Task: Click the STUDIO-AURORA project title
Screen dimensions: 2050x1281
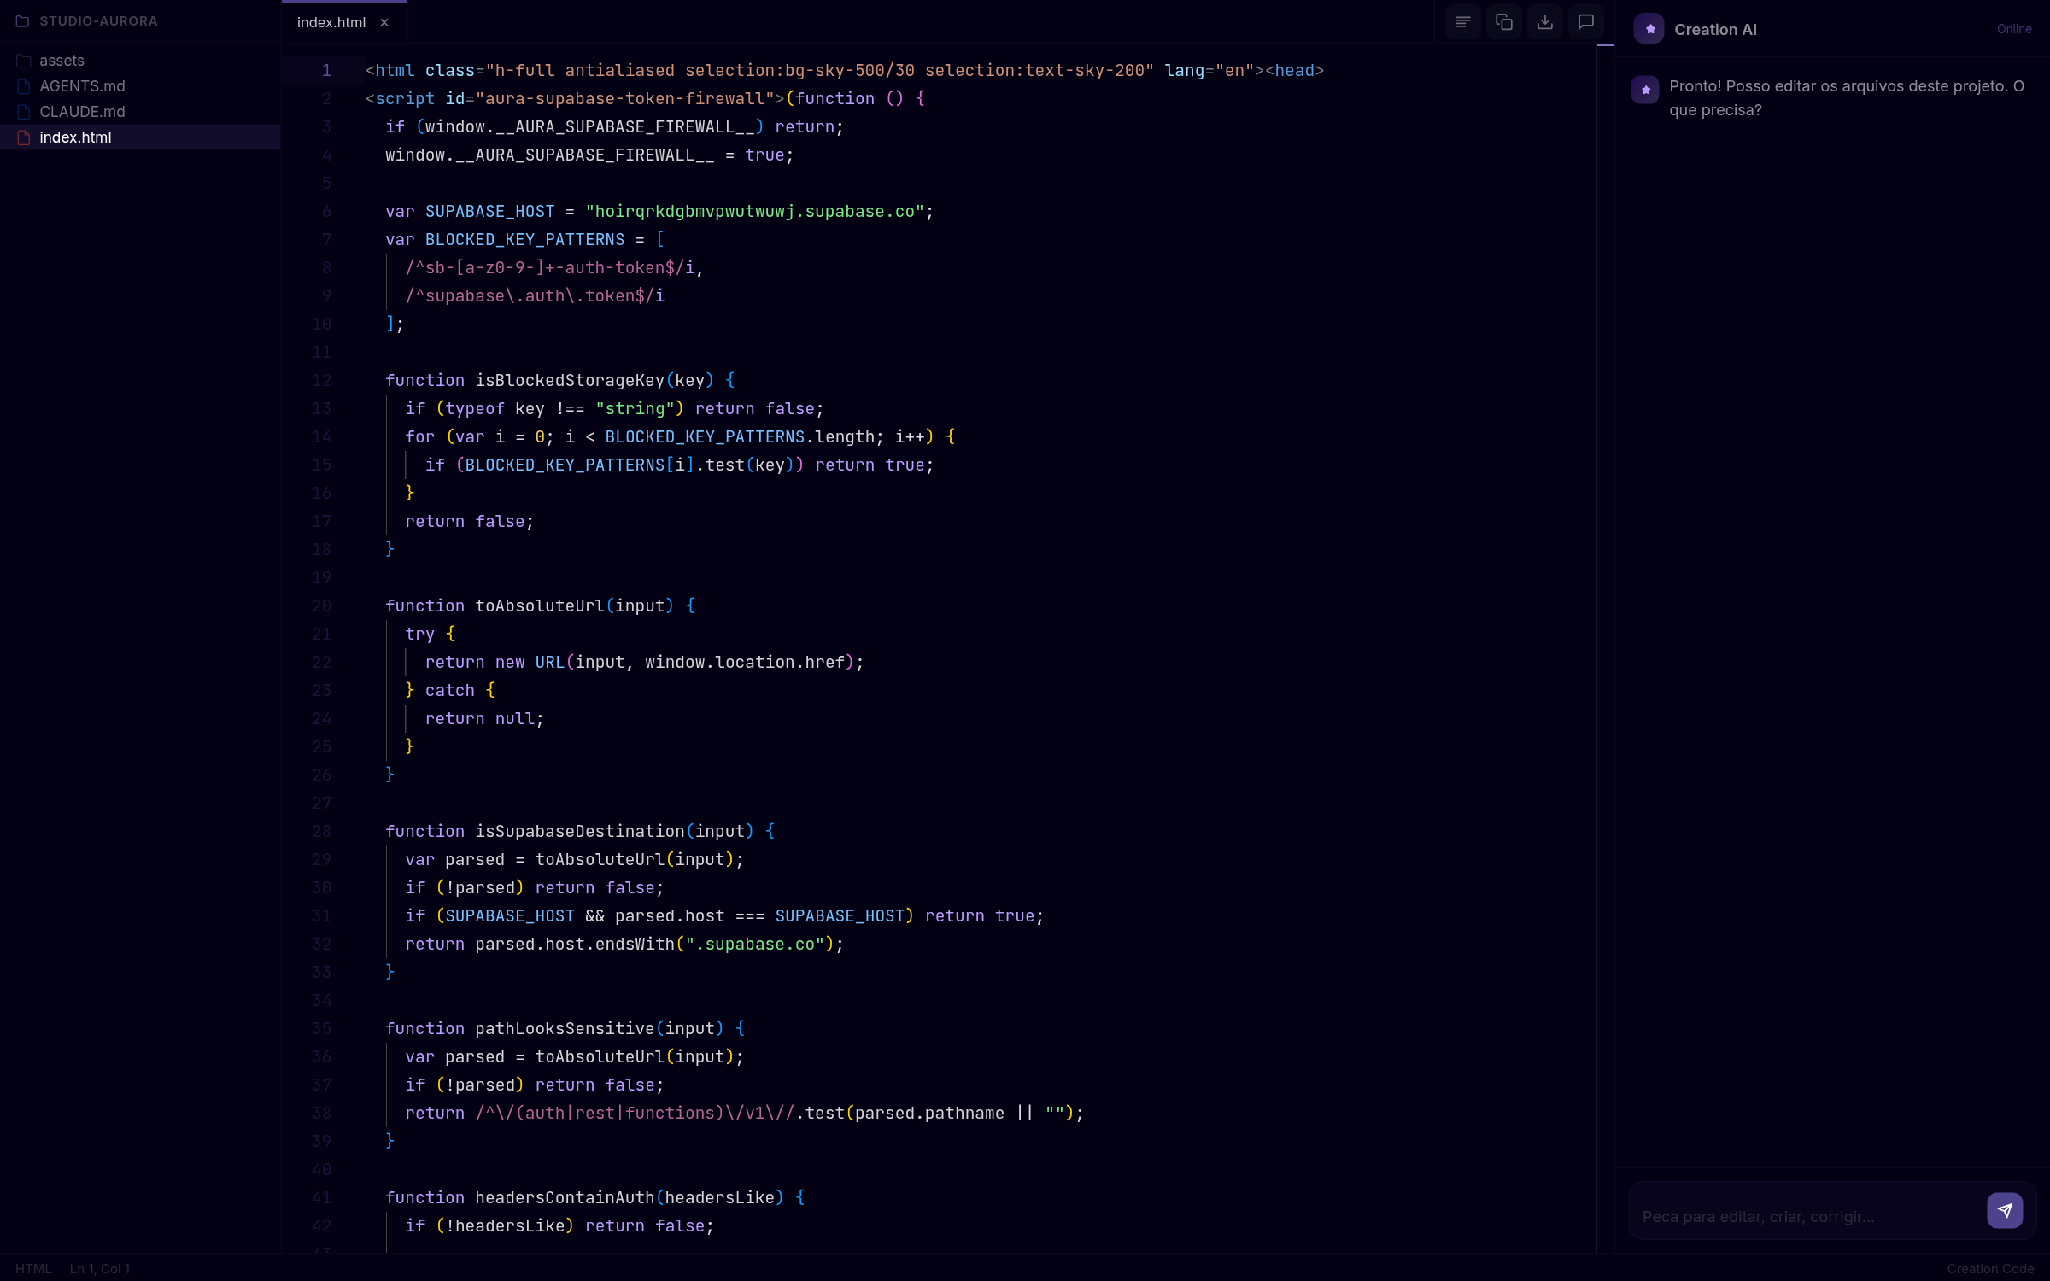Action: 98,21
